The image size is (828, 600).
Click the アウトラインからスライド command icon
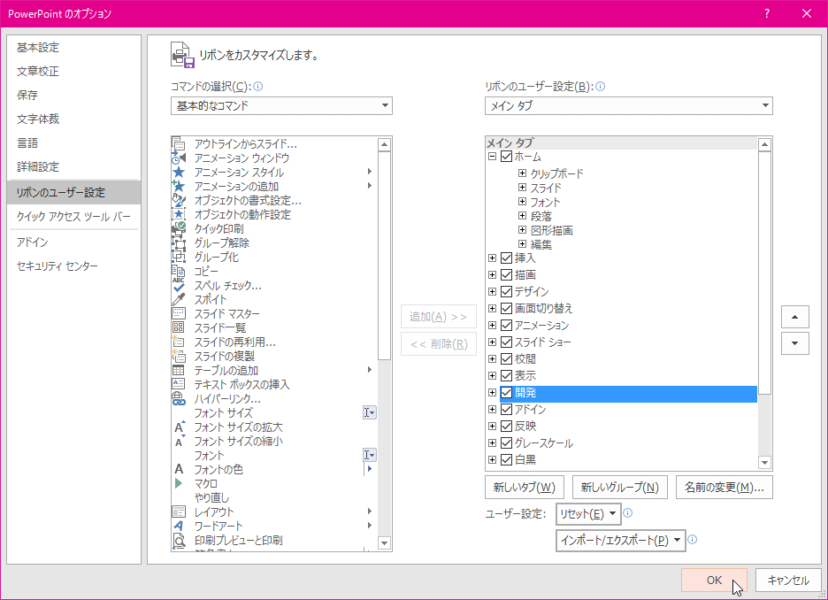click(x=179, y=143)
